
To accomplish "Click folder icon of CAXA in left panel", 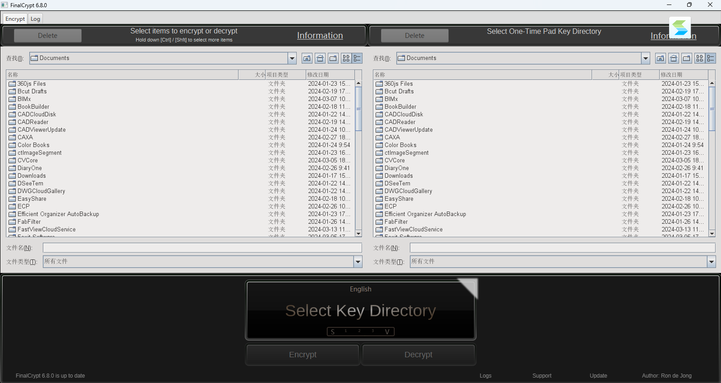I will [x=12, y=138].
